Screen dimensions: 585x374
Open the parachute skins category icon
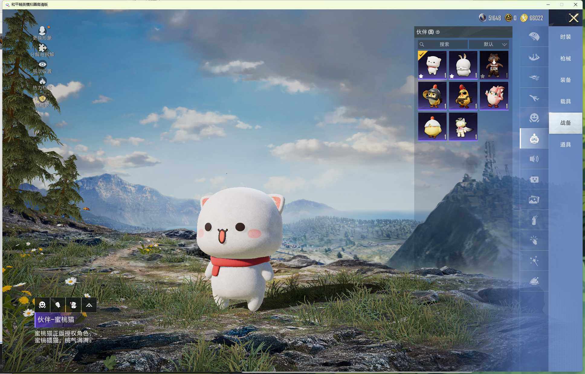click(534, 37)
